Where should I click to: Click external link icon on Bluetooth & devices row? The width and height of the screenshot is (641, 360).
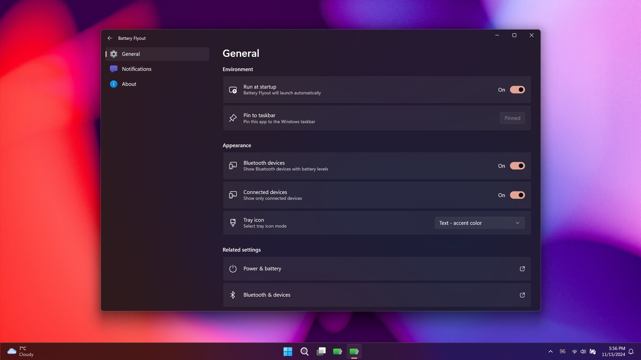point(522,295)
